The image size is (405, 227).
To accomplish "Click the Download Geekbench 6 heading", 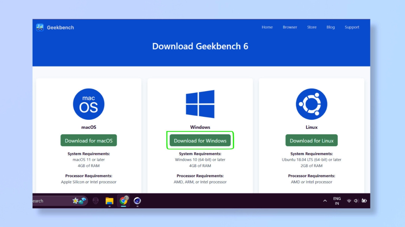I will coord(200,46).
